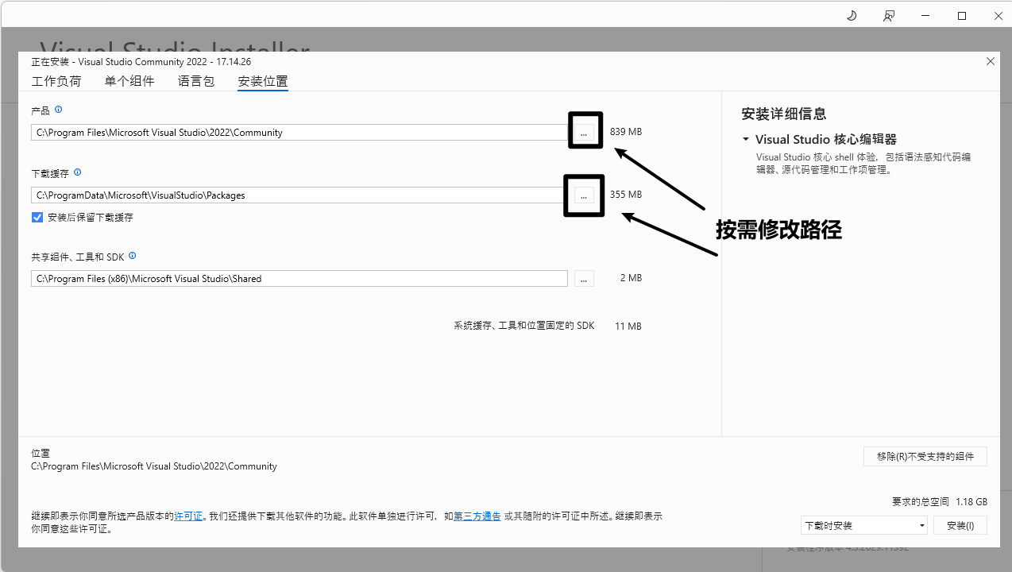Uncheck 安装后保留下载缓存 checkbox

[37, 217]
